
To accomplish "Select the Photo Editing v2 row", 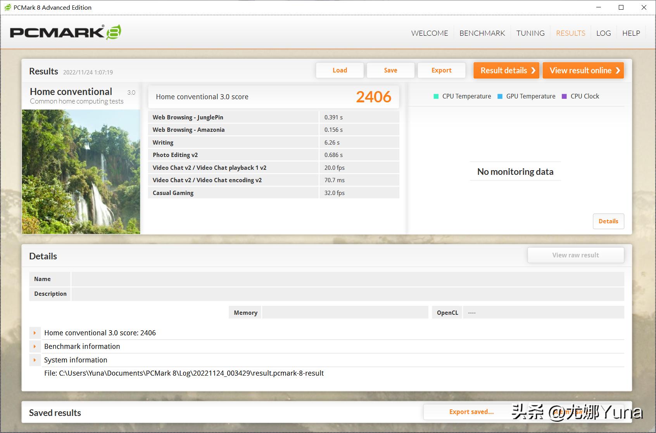I will pyautogui.click(x=274, y=155).
